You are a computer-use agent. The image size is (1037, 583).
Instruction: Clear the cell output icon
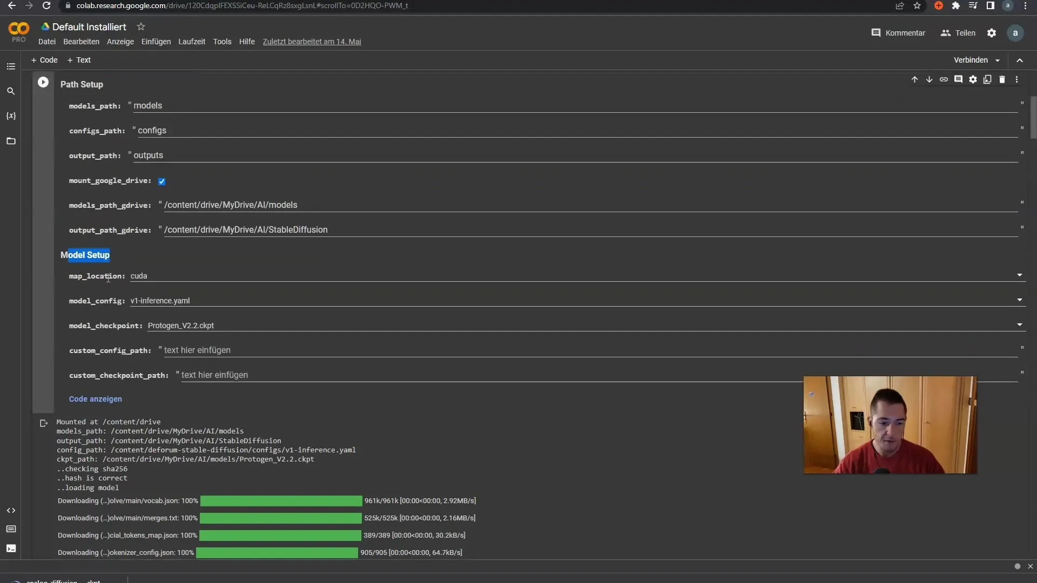coord(44,423)
